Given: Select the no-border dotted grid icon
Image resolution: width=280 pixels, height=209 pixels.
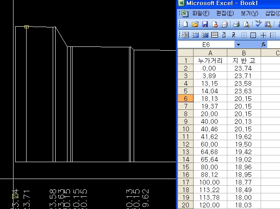Looking at the screenshot, I should [x=244, y=35].
